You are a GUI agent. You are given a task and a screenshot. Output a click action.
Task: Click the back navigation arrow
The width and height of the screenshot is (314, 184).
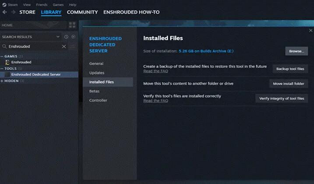(x=5, y=12)
